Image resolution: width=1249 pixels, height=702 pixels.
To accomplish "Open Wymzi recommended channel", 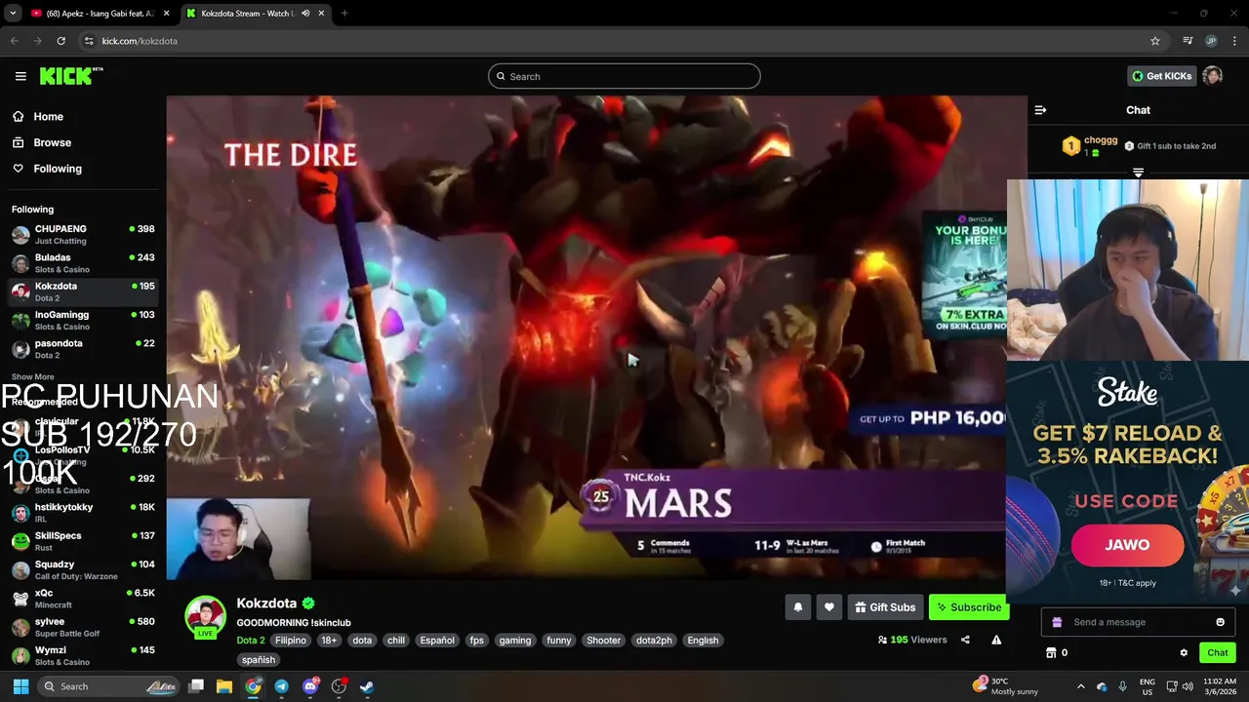I will [83, 655].
